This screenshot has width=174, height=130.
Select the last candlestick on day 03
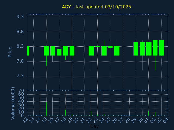161,48
